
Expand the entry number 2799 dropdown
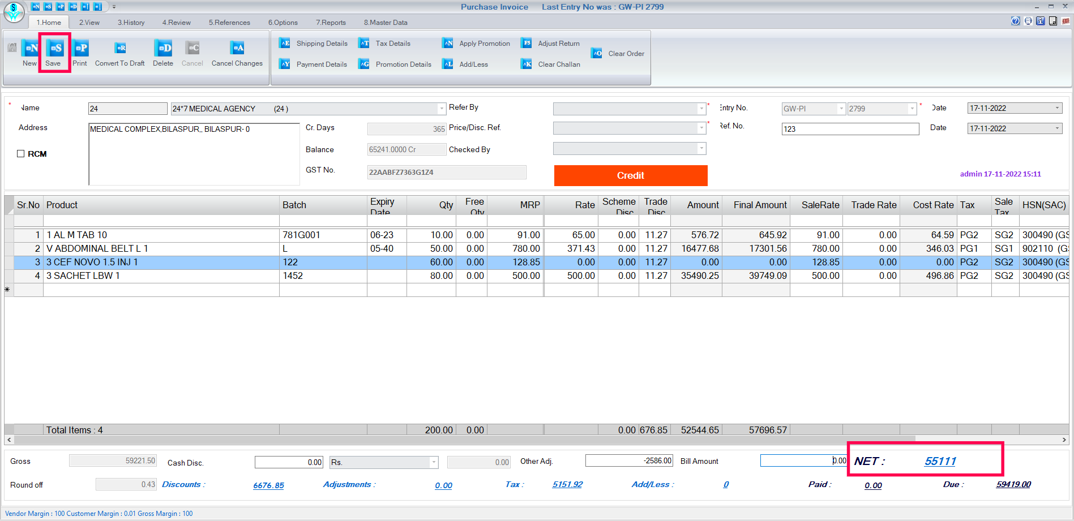tap(912, 109)
